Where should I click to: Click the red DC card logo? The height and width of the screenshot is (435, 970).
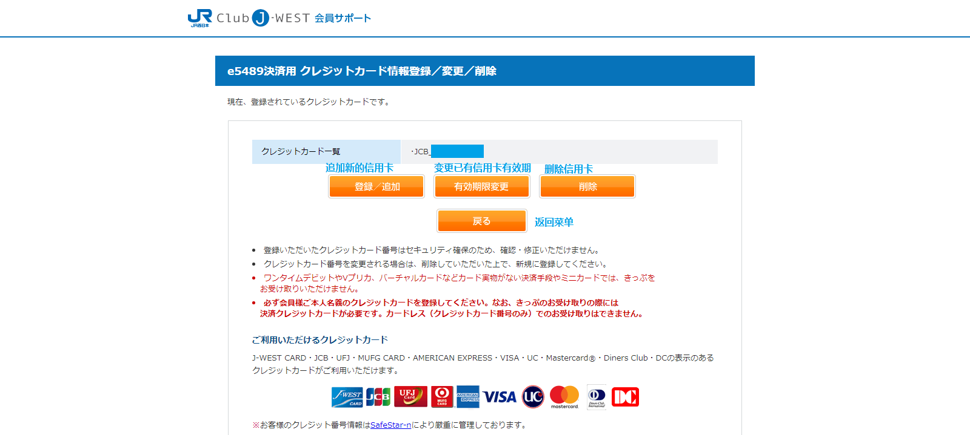tap(625, 397)
